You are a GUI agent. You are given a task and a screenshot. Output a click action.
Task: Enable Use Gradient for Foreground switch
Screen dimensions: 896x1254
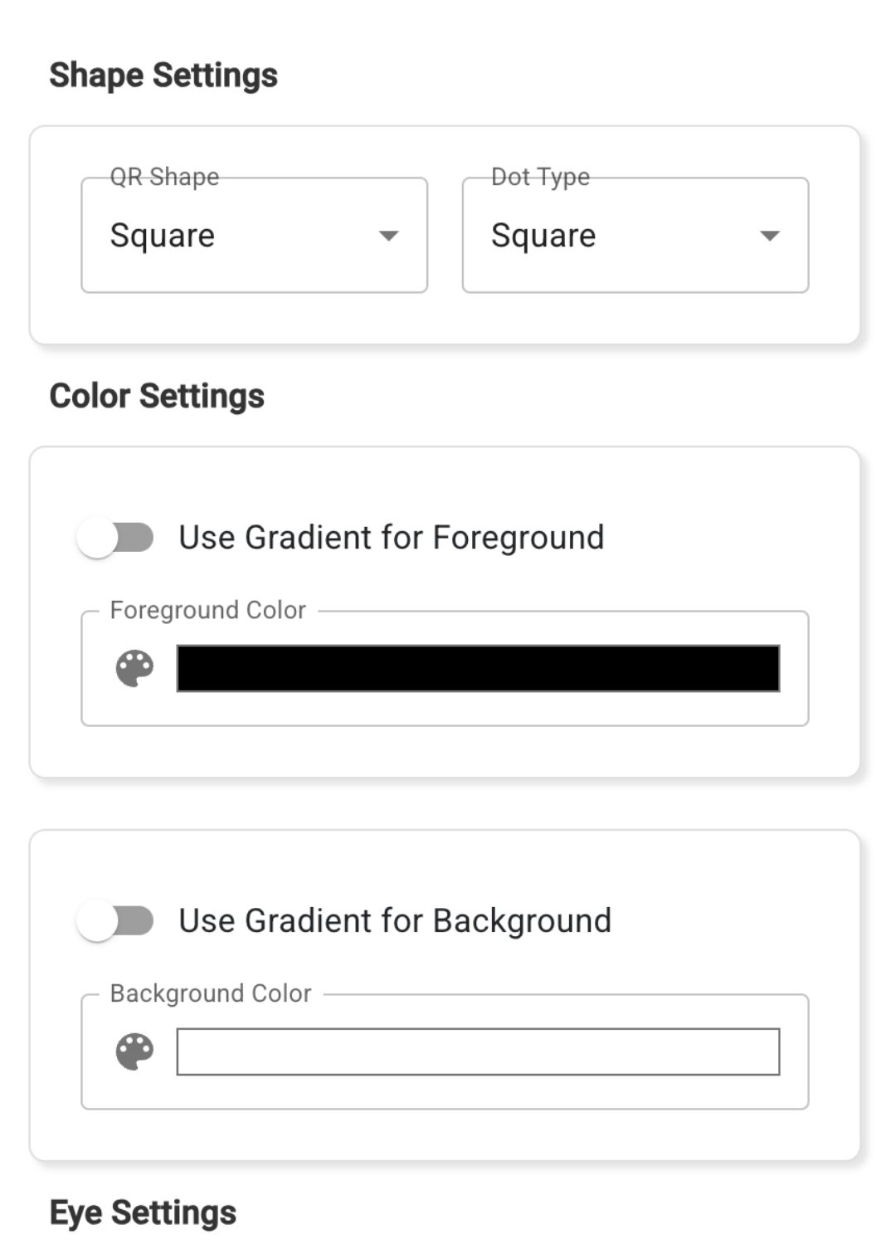click(115, 538)
